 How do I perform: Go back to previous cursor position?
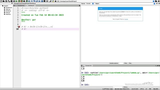(55, 1)
